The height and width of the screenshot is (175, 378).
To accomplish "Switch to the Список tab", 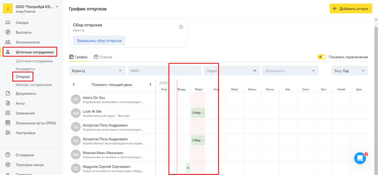I will click(x=103, y=57).
